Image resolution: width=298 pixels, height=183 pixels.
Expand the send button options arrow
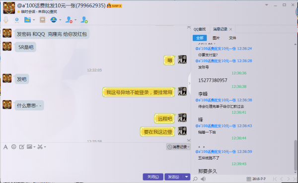tap(186, 177)
